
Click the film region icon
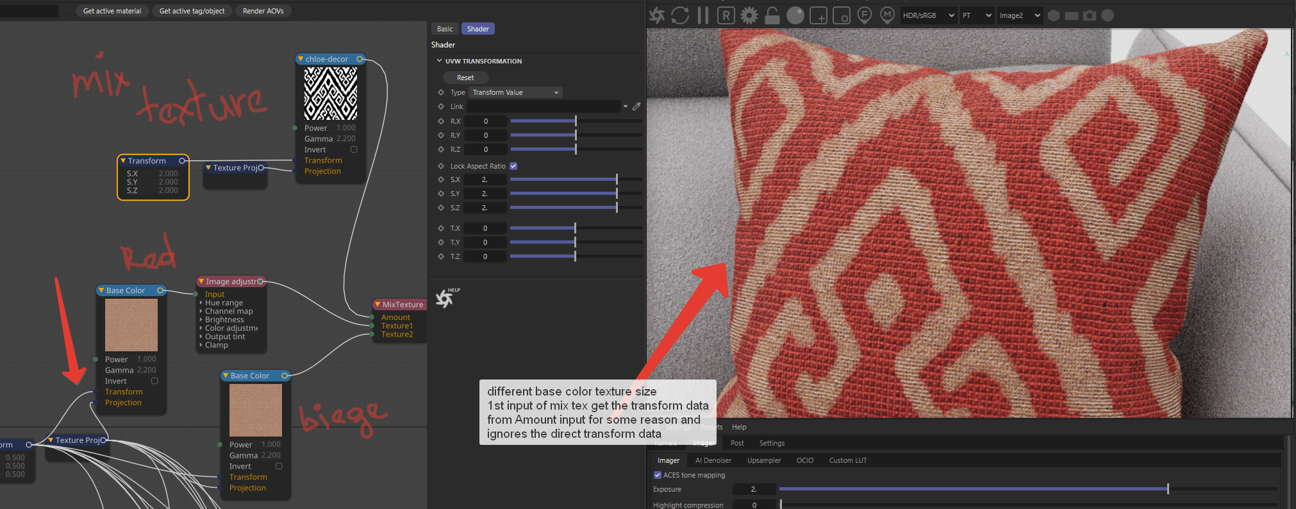click(841, 15)
